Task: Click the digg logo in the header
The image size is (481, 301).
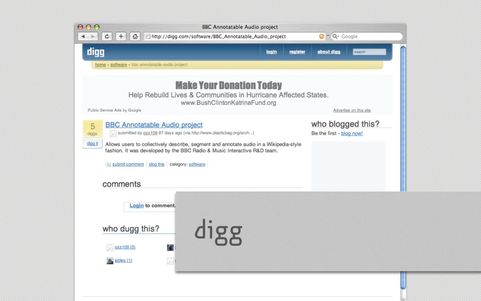Action: click(x=96, y=52)
